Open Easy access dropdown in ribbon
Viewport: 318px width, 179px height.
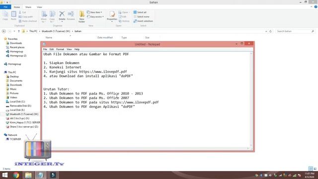[95, 16]
